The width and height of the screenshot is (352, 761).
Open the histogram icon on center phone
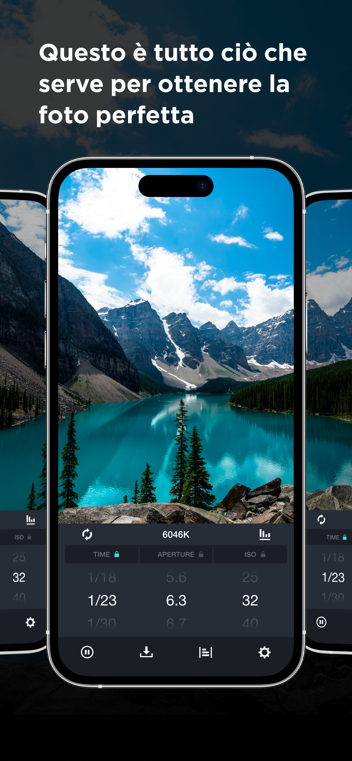265,534
